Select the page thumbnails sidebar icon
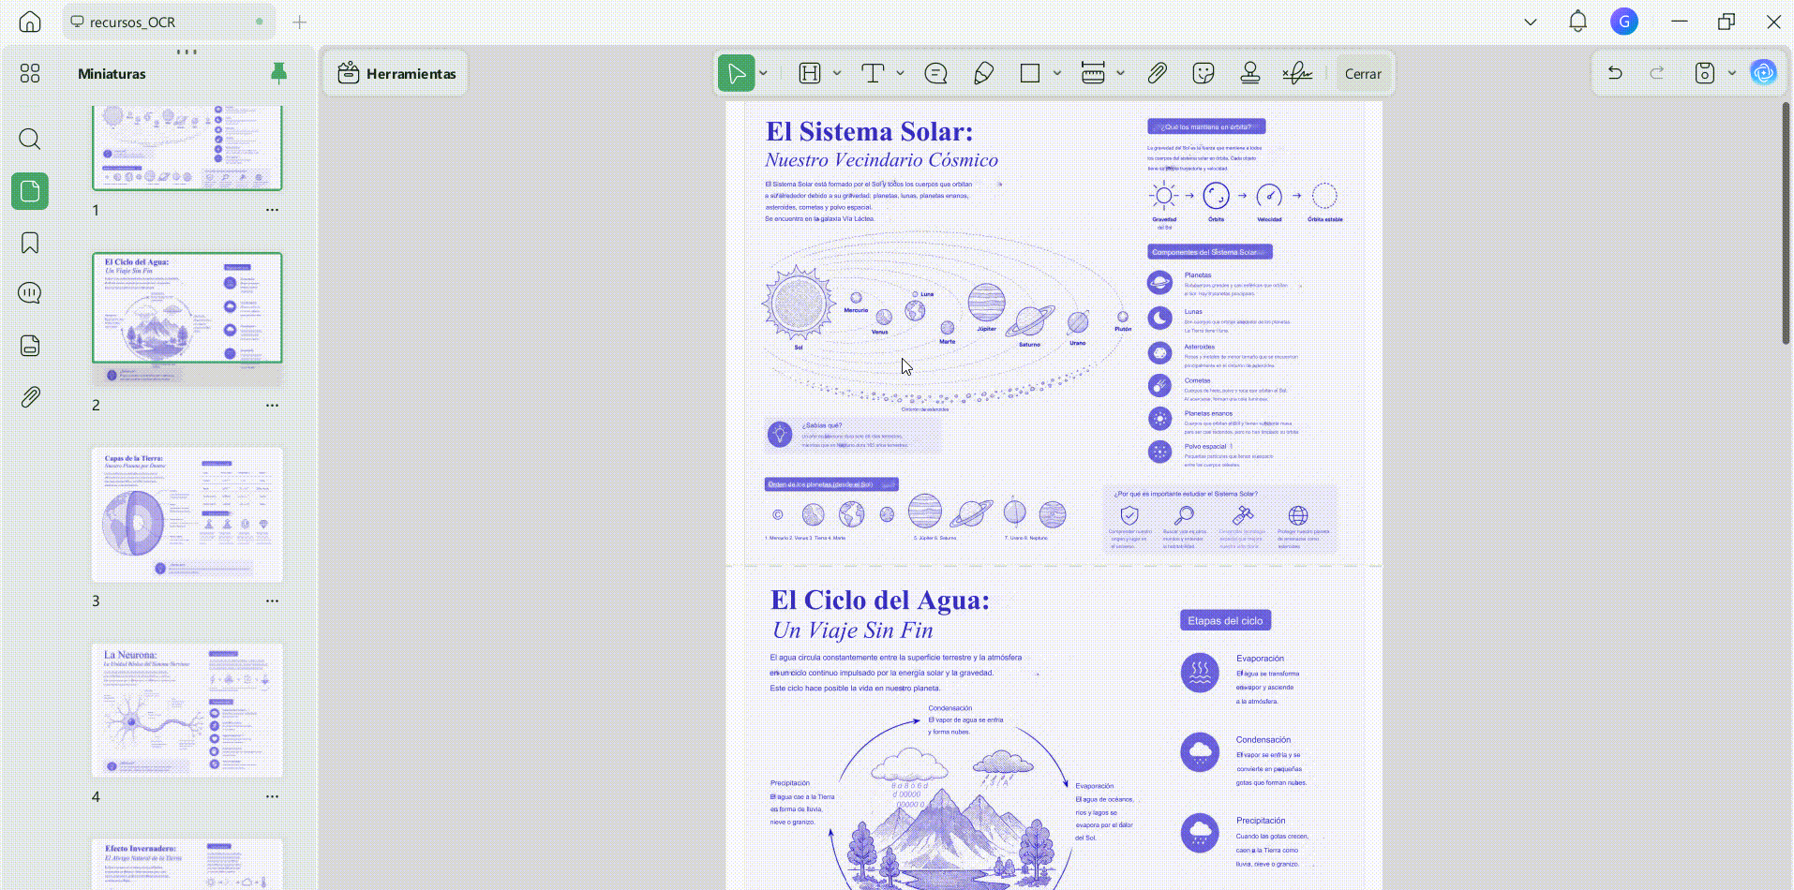Image resolution: width=1794 pixels, height=890 pixels. point(30,191)
